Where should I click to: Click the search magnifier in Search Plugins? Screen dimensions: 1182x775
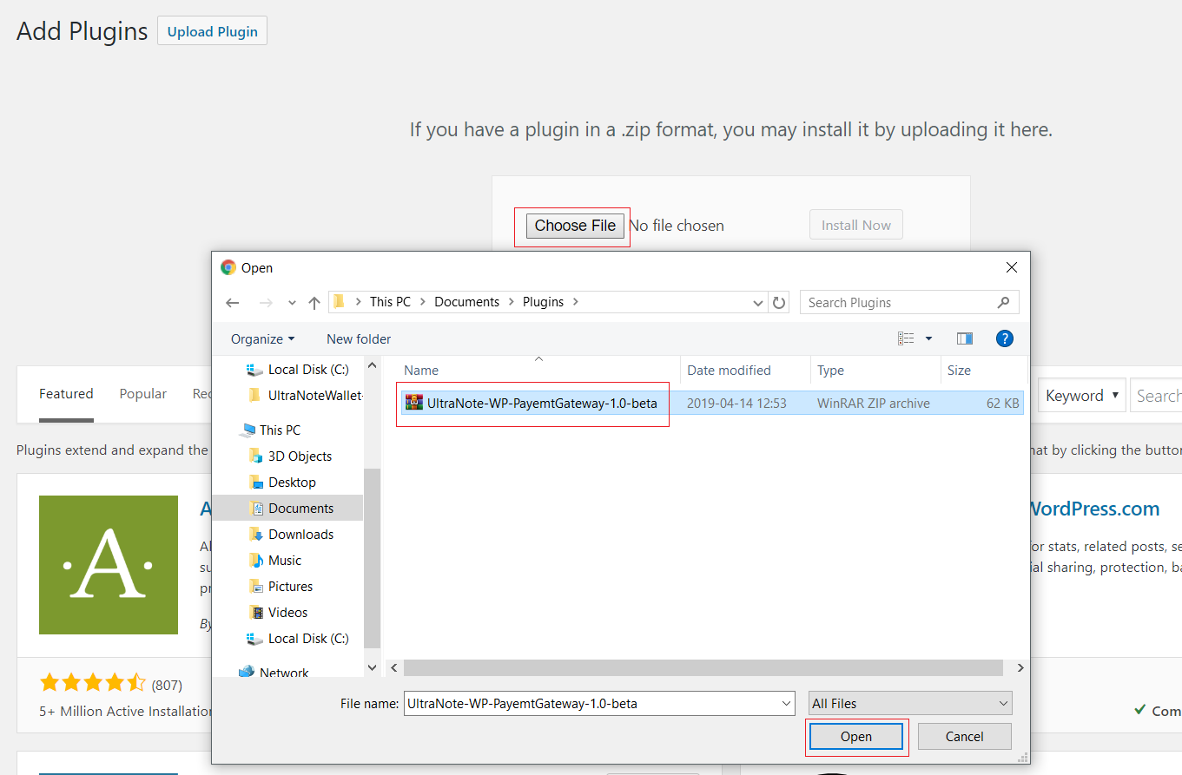[1004, 302]
